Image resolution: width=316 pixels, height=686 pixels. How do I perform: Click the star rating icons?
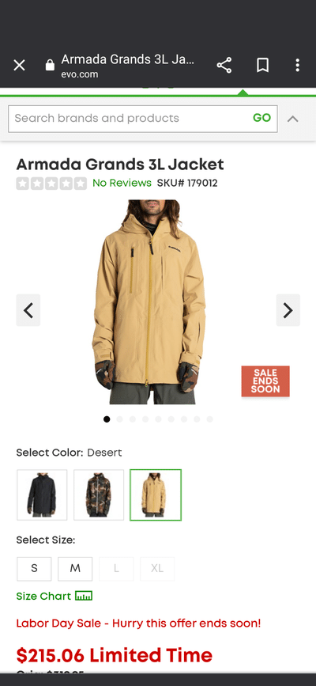[x=51, y=184]
